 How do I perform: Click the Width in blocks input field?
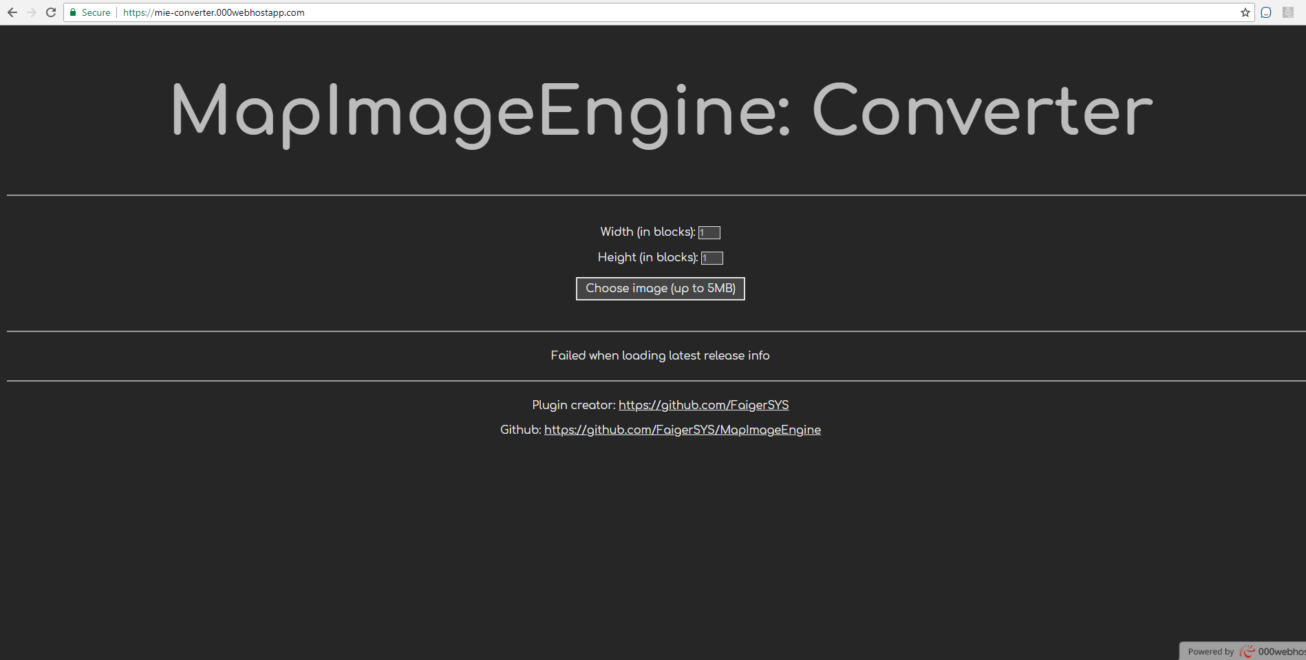[709, 232]
